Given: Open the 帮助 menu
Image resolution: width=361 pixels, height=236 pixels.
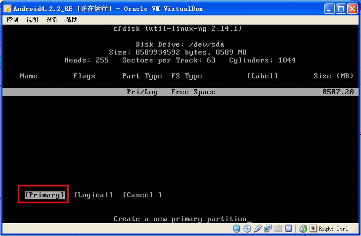Looking at the screenshot, I should [71, 20].
